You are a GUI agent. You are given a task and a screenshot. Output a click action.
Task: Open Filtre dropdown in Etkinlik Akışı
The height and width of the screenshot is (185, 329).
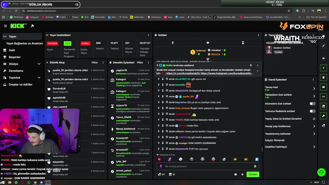pyautogui.click(x=95, y=62)
